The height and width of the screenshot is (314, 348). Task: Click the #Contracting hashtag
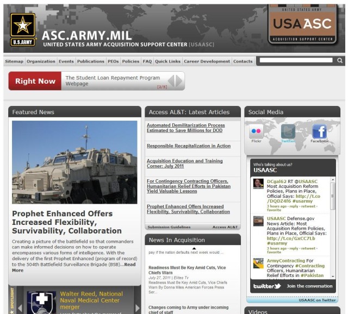pos(309,266)
